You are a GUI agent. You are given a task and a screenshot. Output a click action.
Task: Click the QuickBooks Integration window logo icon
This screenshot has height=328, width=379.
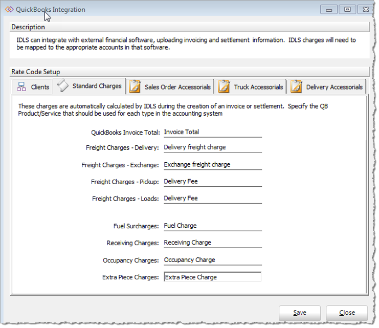tap(9, 9)
